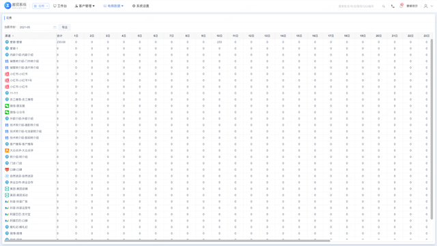Click the 客资系统 logo avatar
This screenshot has width=437, height=246.
click(8, 5)
